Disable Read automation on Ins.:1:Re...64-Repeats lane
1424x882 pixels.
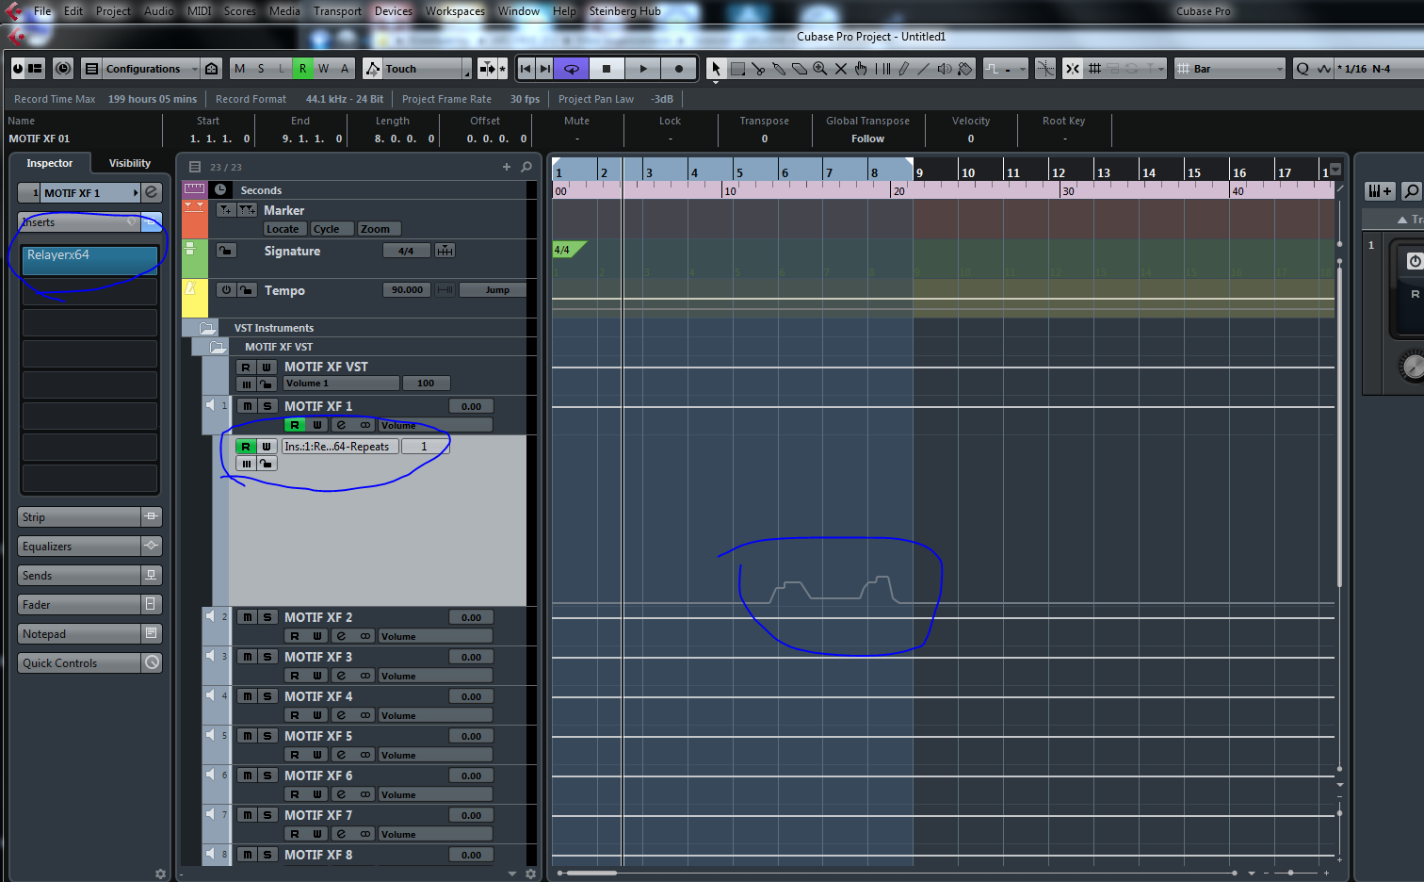[x=246, y=447]
